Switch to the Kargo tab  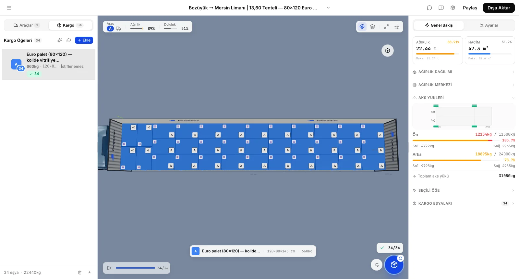[70, 25]
